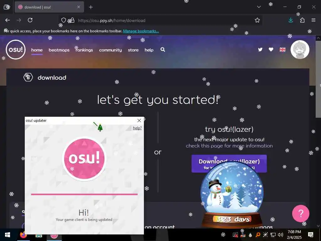Open the osu! Twitter link icon
Screen dimensions: 321x241
click(x=260, y=50)
